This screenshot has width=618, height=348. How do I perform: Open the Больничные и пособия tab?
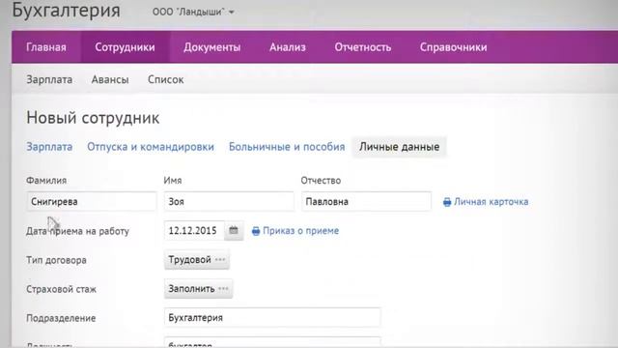point(287,147)
